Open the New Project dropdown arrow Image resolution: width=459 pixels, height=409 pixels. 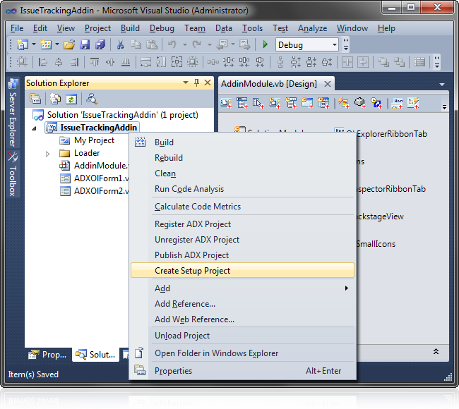coord(34,44)
